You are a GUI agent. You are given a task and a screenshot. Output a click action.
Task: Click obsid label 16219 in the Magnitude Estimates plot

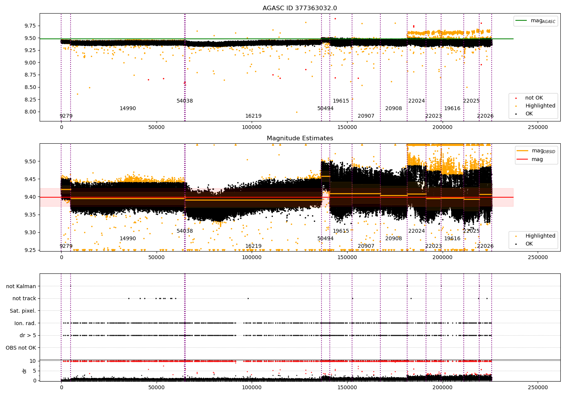(x=253, y=246)
